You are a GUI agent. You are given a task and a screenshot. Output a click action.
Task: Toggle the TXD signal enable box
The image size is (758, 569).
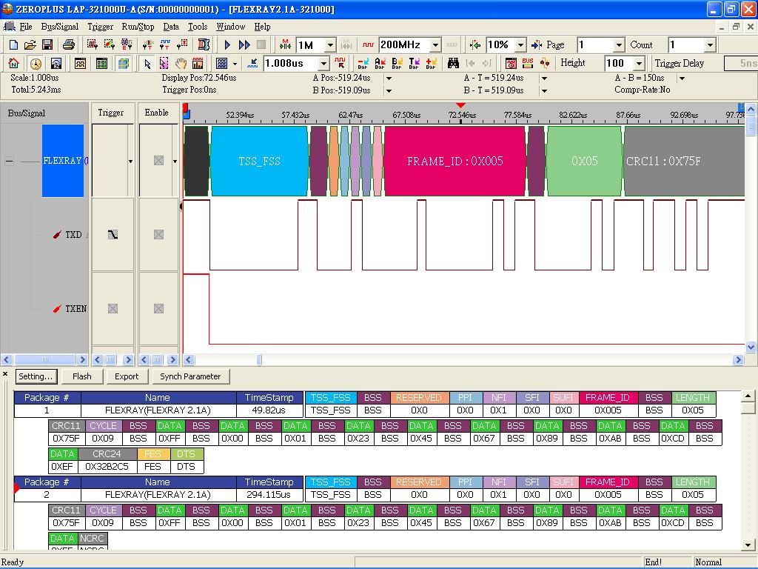click(x=158, y=235)
